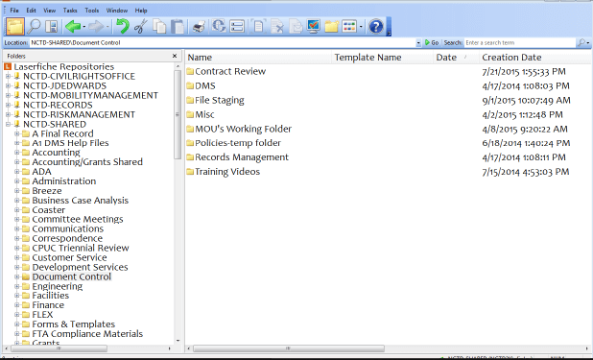Viewport: 593px width, 360px height.
Task: Click the Location path field
Action: click(223, 43)
